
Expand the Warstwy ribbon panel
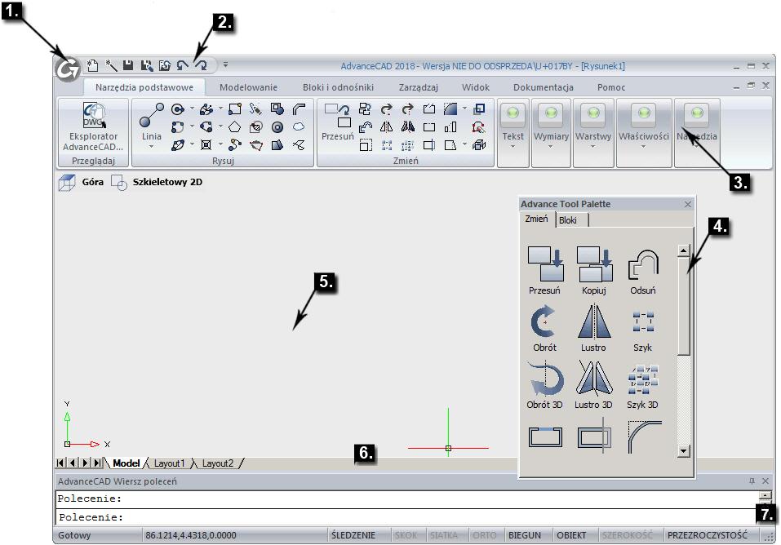(593, 132)
